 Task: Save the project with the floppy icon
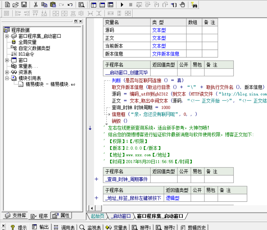24,5
